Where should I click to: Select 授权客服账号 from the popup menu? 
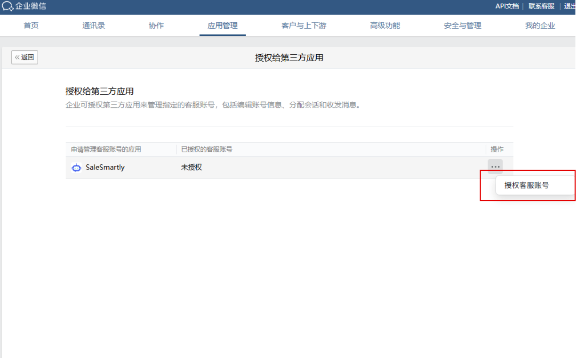526,186
